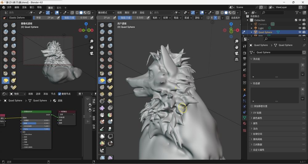Expand the 几何数据 panel
Image resolution: width=308 pixels, height=164 pixels.
pos(257,144)
